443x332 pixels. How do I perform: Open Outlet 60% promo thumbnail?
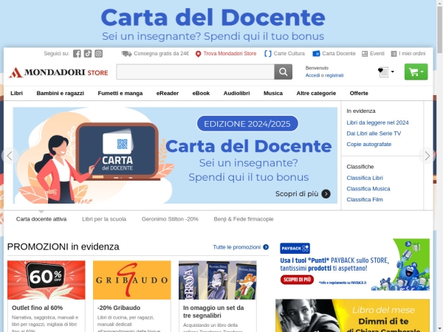point(46,280)
